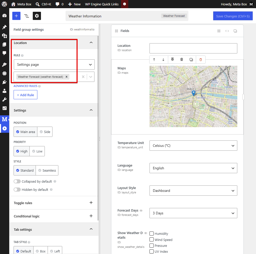Image resolution: width=256 pixels, height=254 pixels.
Task: Open the New menu in admin bar
Action: (74, 4)
